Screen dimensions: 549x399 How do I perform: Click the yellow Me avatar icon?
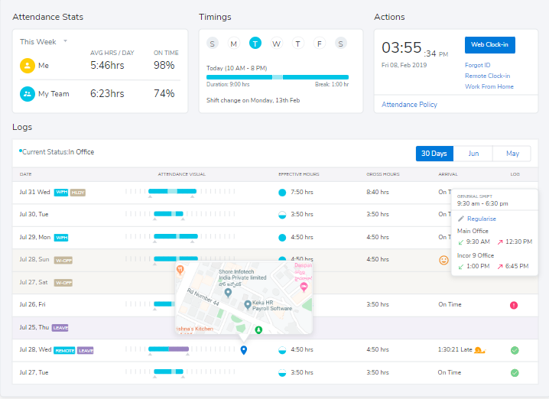(x=28, y=66)
